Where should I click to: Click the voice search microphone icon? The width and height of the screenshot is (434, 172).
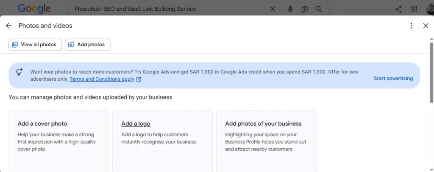tap(290, 9)
